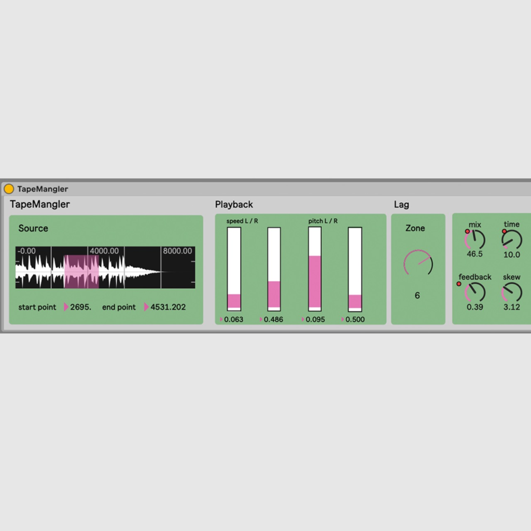Viewport: 531px width, 531px height.
Task: Select the end point value 4531.202
Action: [167, 307]
